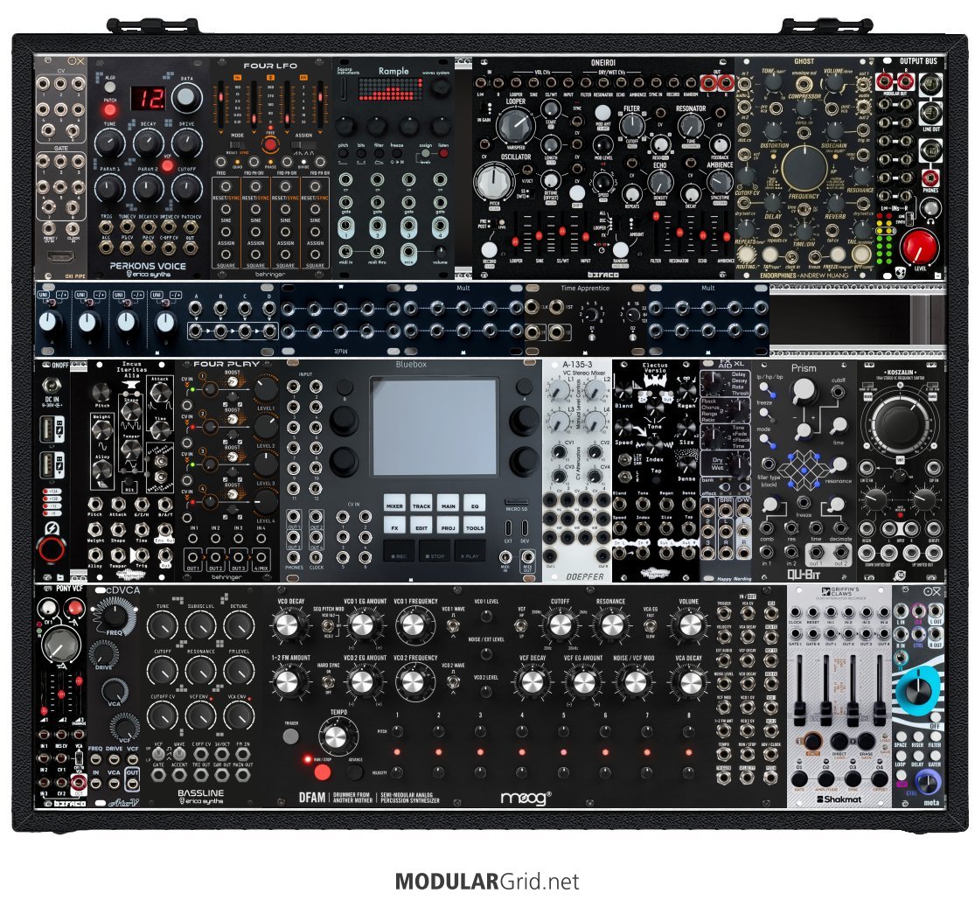This screenshot has width=975, height=900.
Task: Click the DFAM step 8 VELOCITY knob
Action: tap(688, 772)
